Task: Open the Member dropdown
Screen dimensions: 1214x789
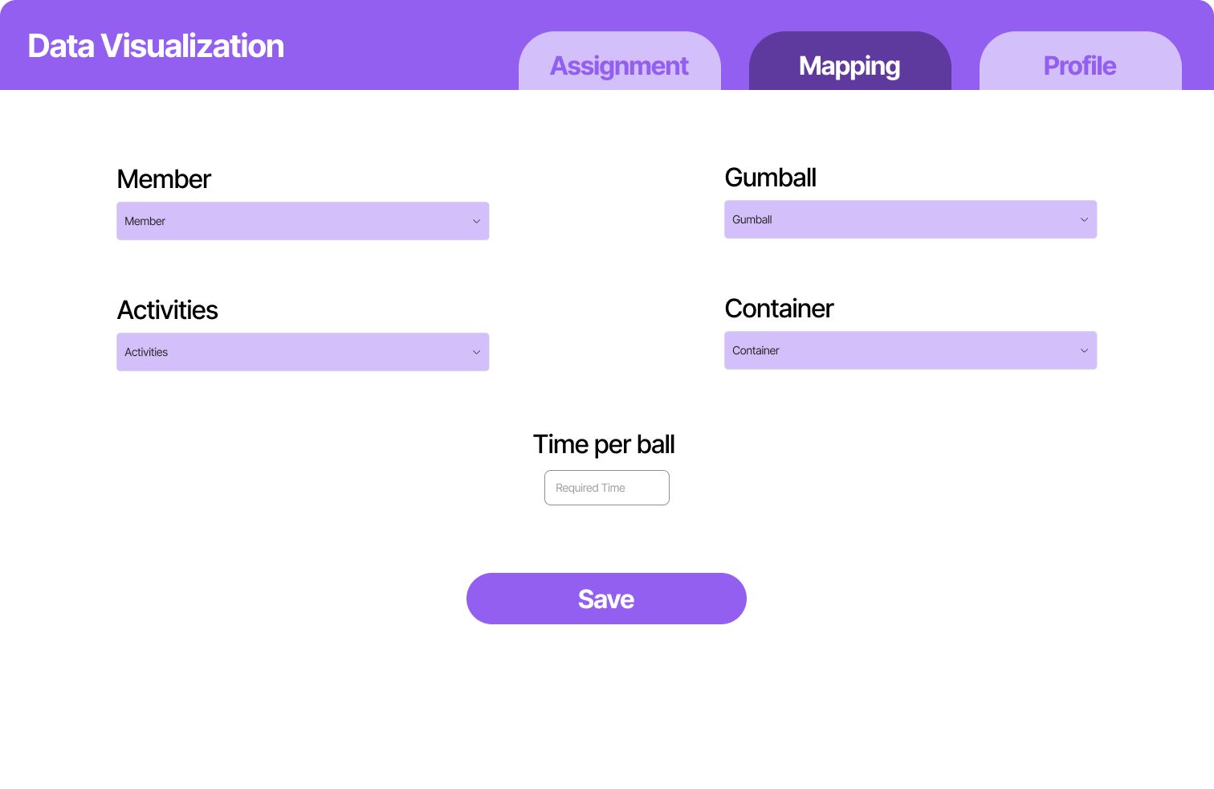Action: [303, 221]
